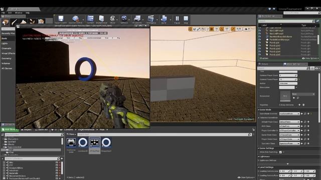
Task: Select the All Classes placement category
Action: click(7, 68)
